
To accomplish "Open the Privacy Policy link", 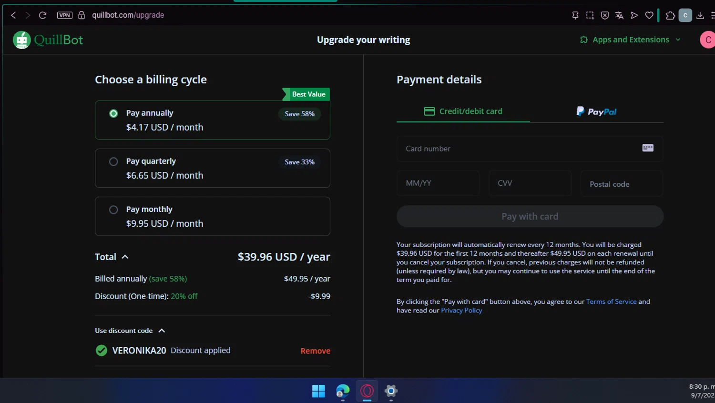I will pos(461,311).
